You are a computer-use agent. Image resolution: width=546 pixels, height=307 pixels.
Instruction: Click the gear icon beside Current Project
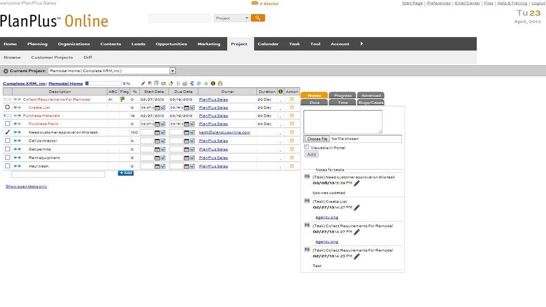[6, 71]
